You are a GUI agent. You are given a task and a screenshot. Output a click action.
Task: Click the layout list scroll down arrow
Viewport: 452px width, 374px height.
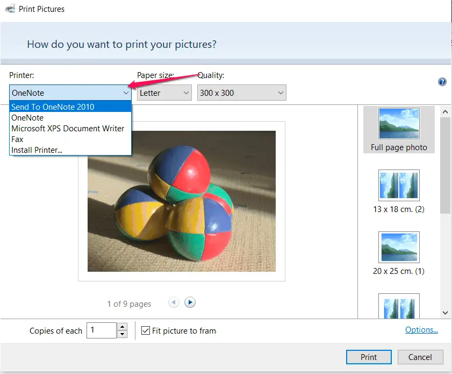tap(445, 313)
